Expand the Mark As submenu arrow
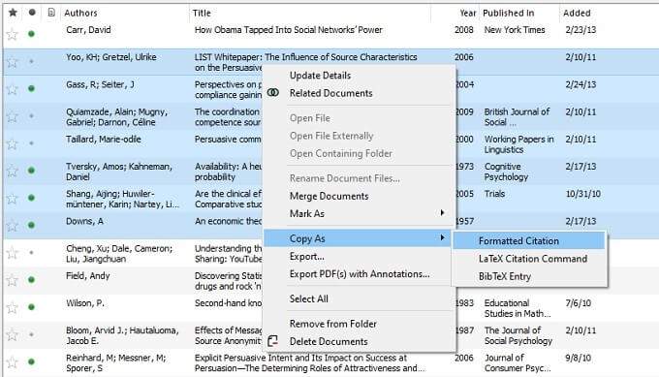Viewport: 659px width, 377px height. pos(442,212)
